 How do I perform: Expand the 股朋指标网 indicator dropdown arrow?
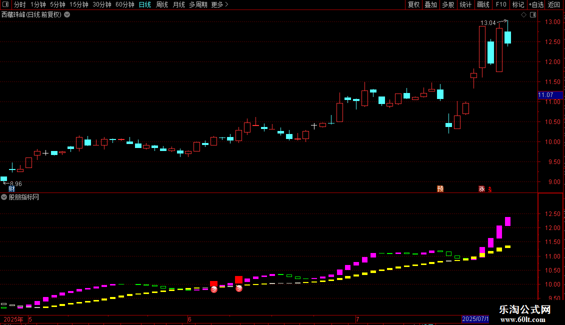4,197
